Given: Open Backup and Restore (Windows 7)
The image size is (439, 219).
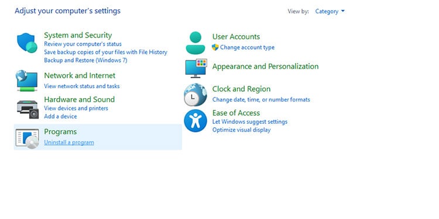Looking at the screenshot, I should tap(85, 60).
